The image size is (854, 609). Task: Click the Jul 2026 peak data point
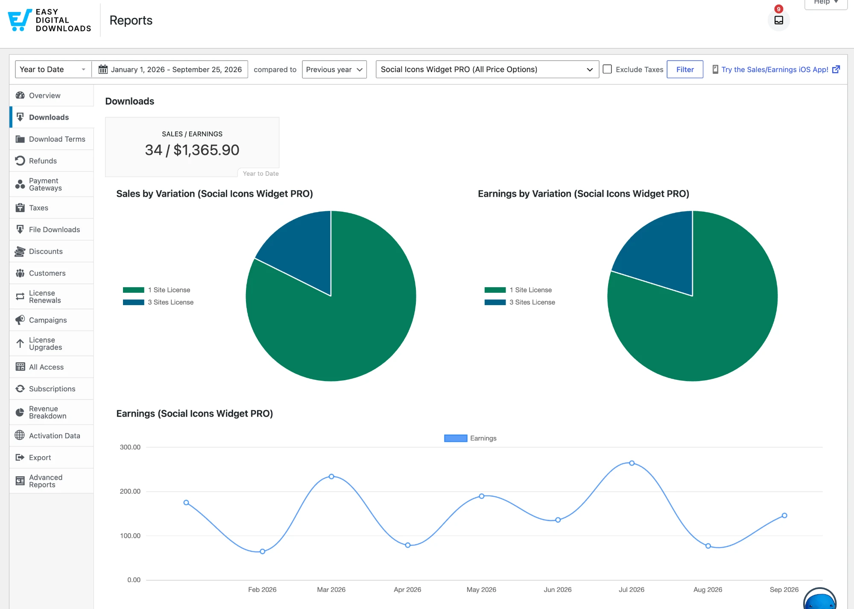click(632, 463)
